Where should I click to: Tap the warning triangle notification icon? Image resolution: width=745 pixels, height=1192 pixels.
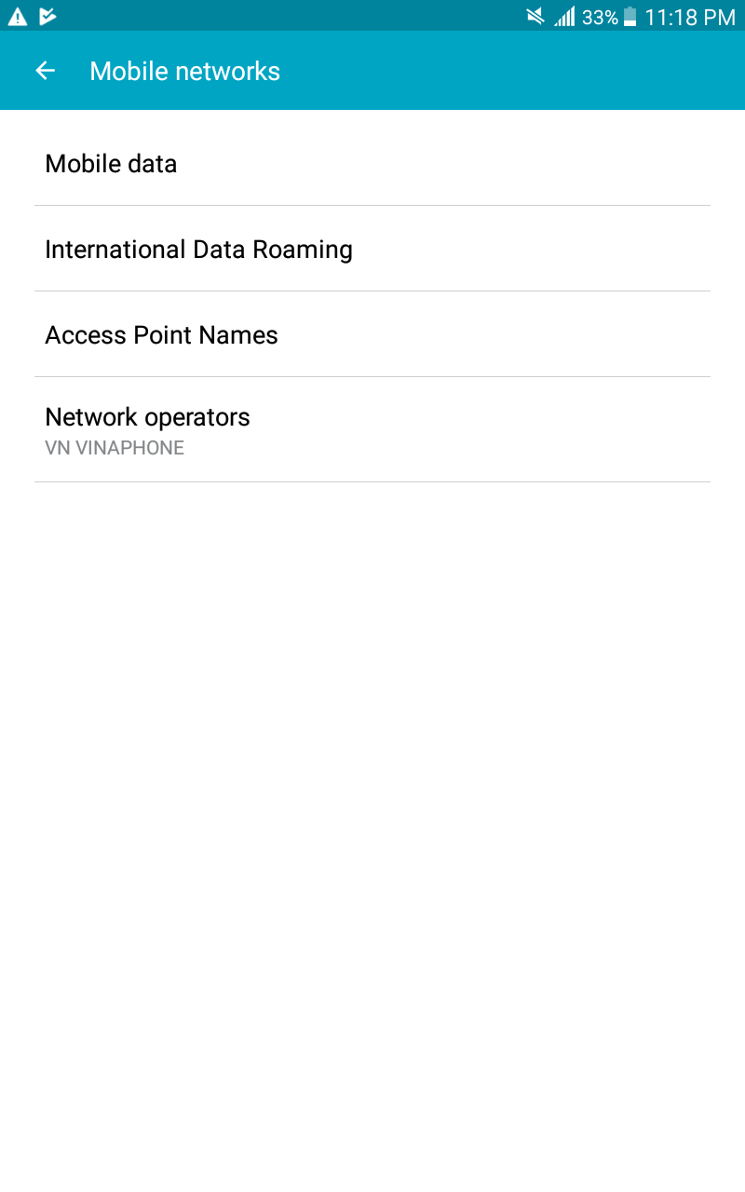coord(18,16)
